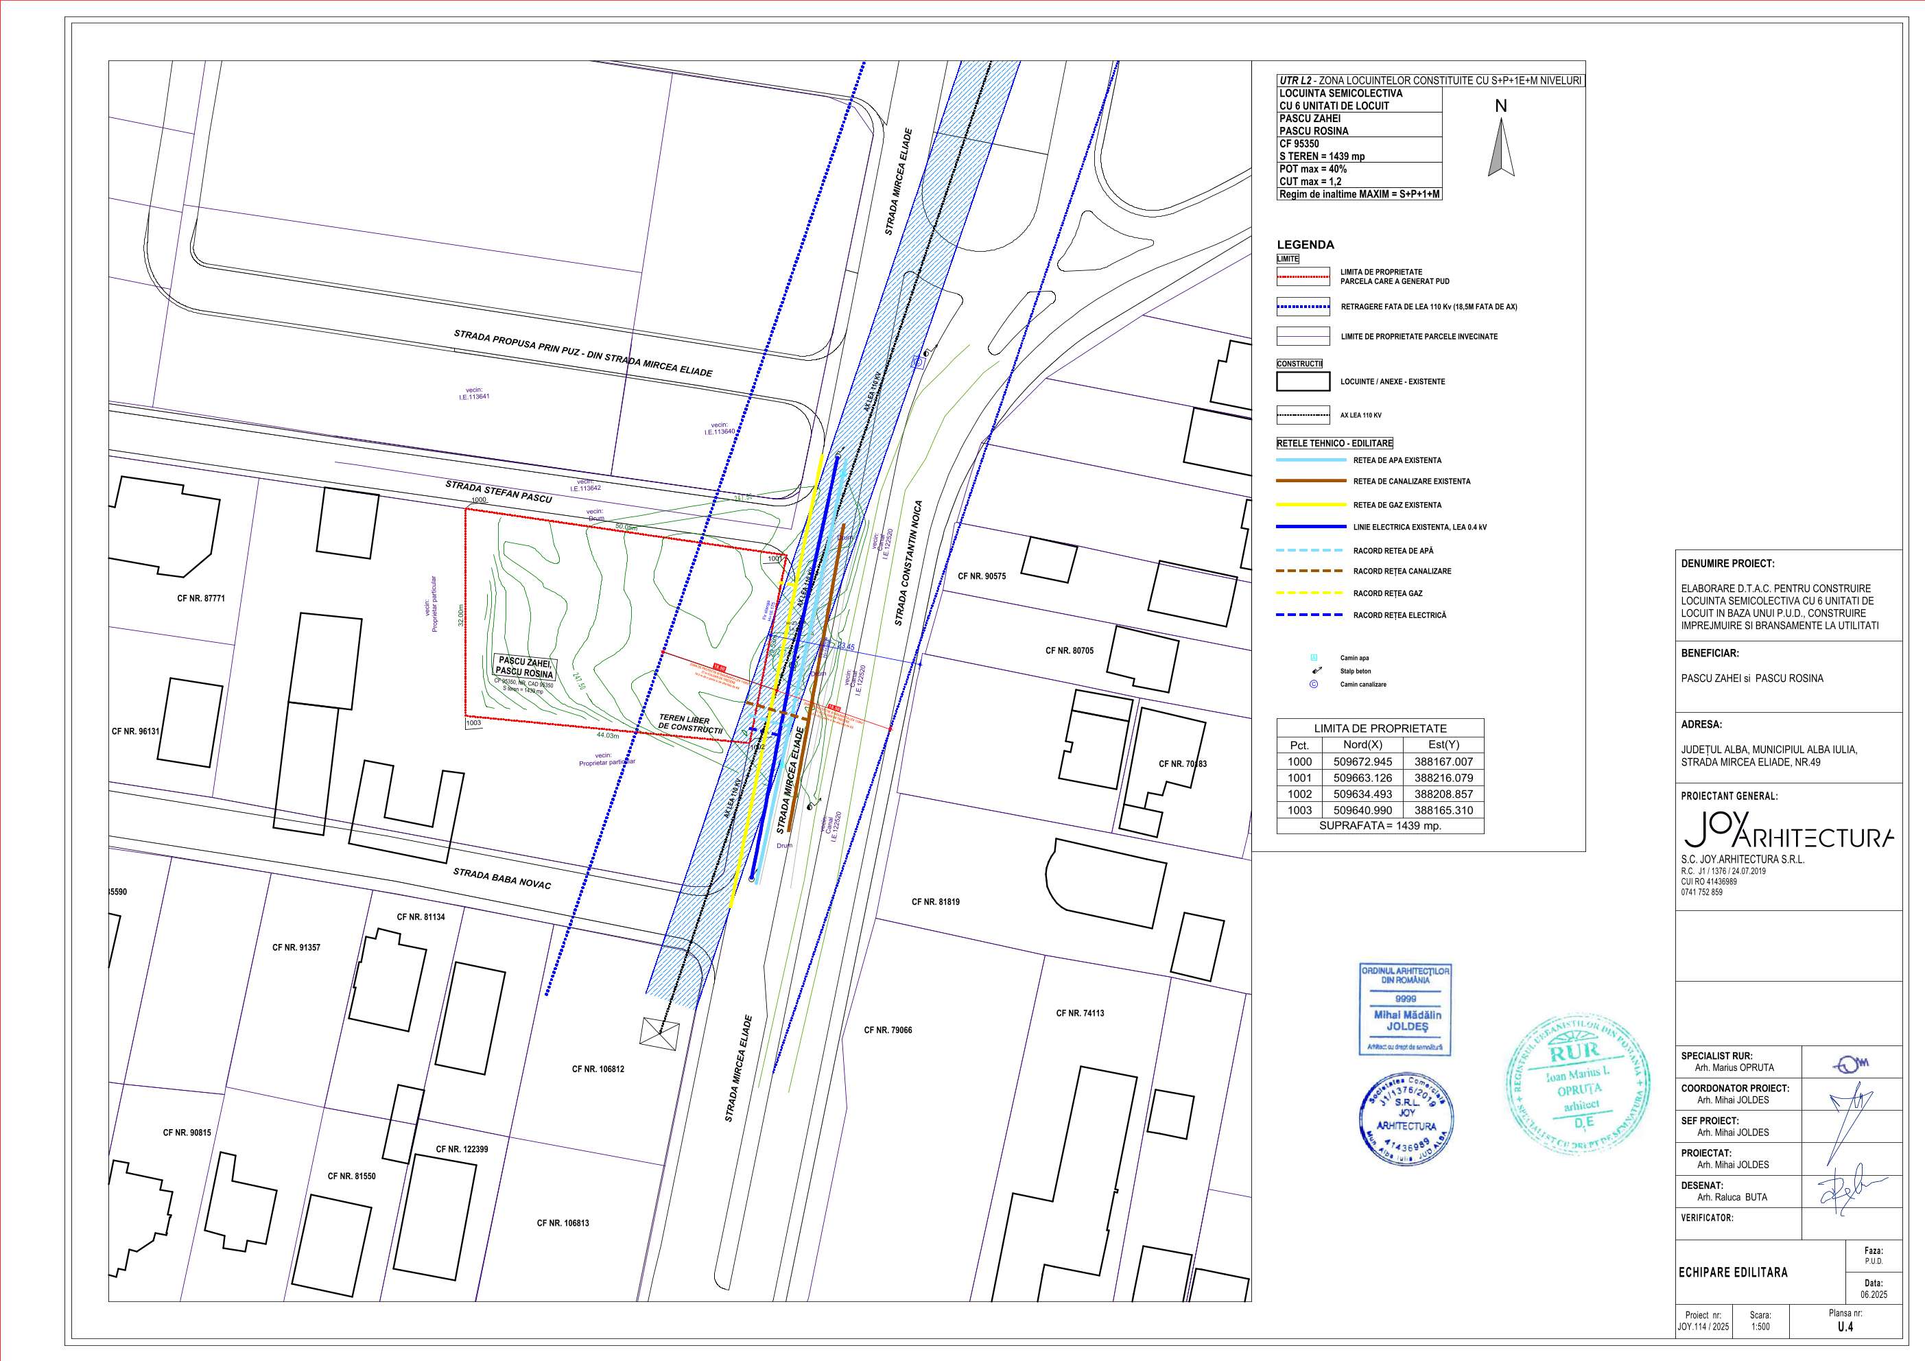The image size is (1925, 1361).
Task: Click the table cell 509634.493
Action: click(1362, 794)
